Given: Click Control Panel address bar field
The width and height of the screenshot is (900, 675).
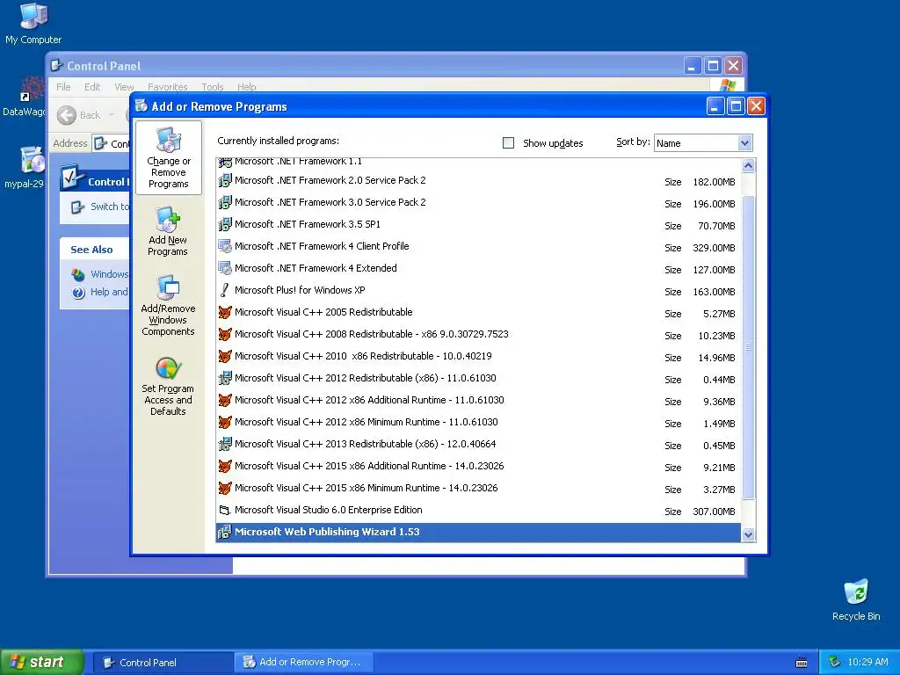Looking at the screenshot, I should point(111,143).
